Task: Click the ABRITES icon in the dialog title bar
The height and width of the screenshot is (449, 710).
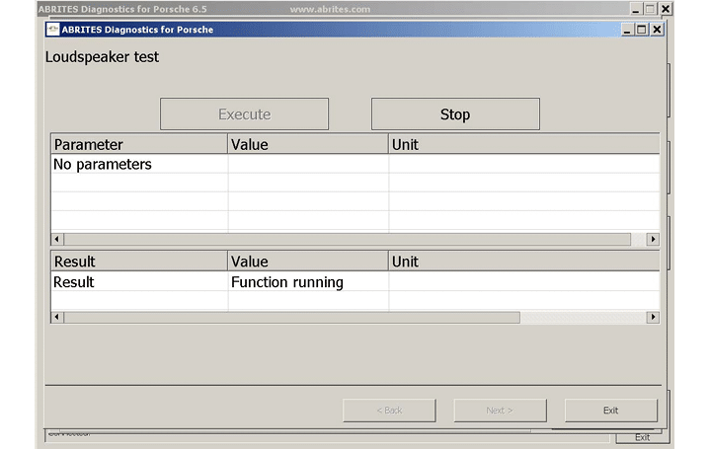Action: point(53,30)
